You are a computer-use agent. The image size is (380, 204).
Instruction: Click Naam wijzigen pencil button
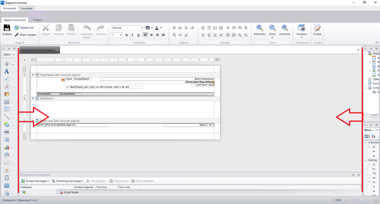coord(26,35)
